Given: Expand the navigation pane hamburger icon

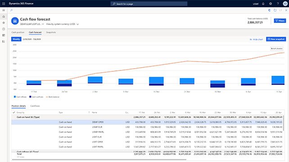Looking at the screenshot, I should coord(4,10).
